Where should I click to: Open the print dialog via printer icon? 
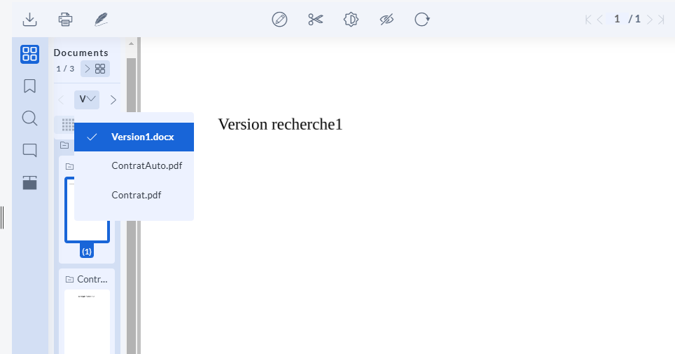tap(65, 20)
